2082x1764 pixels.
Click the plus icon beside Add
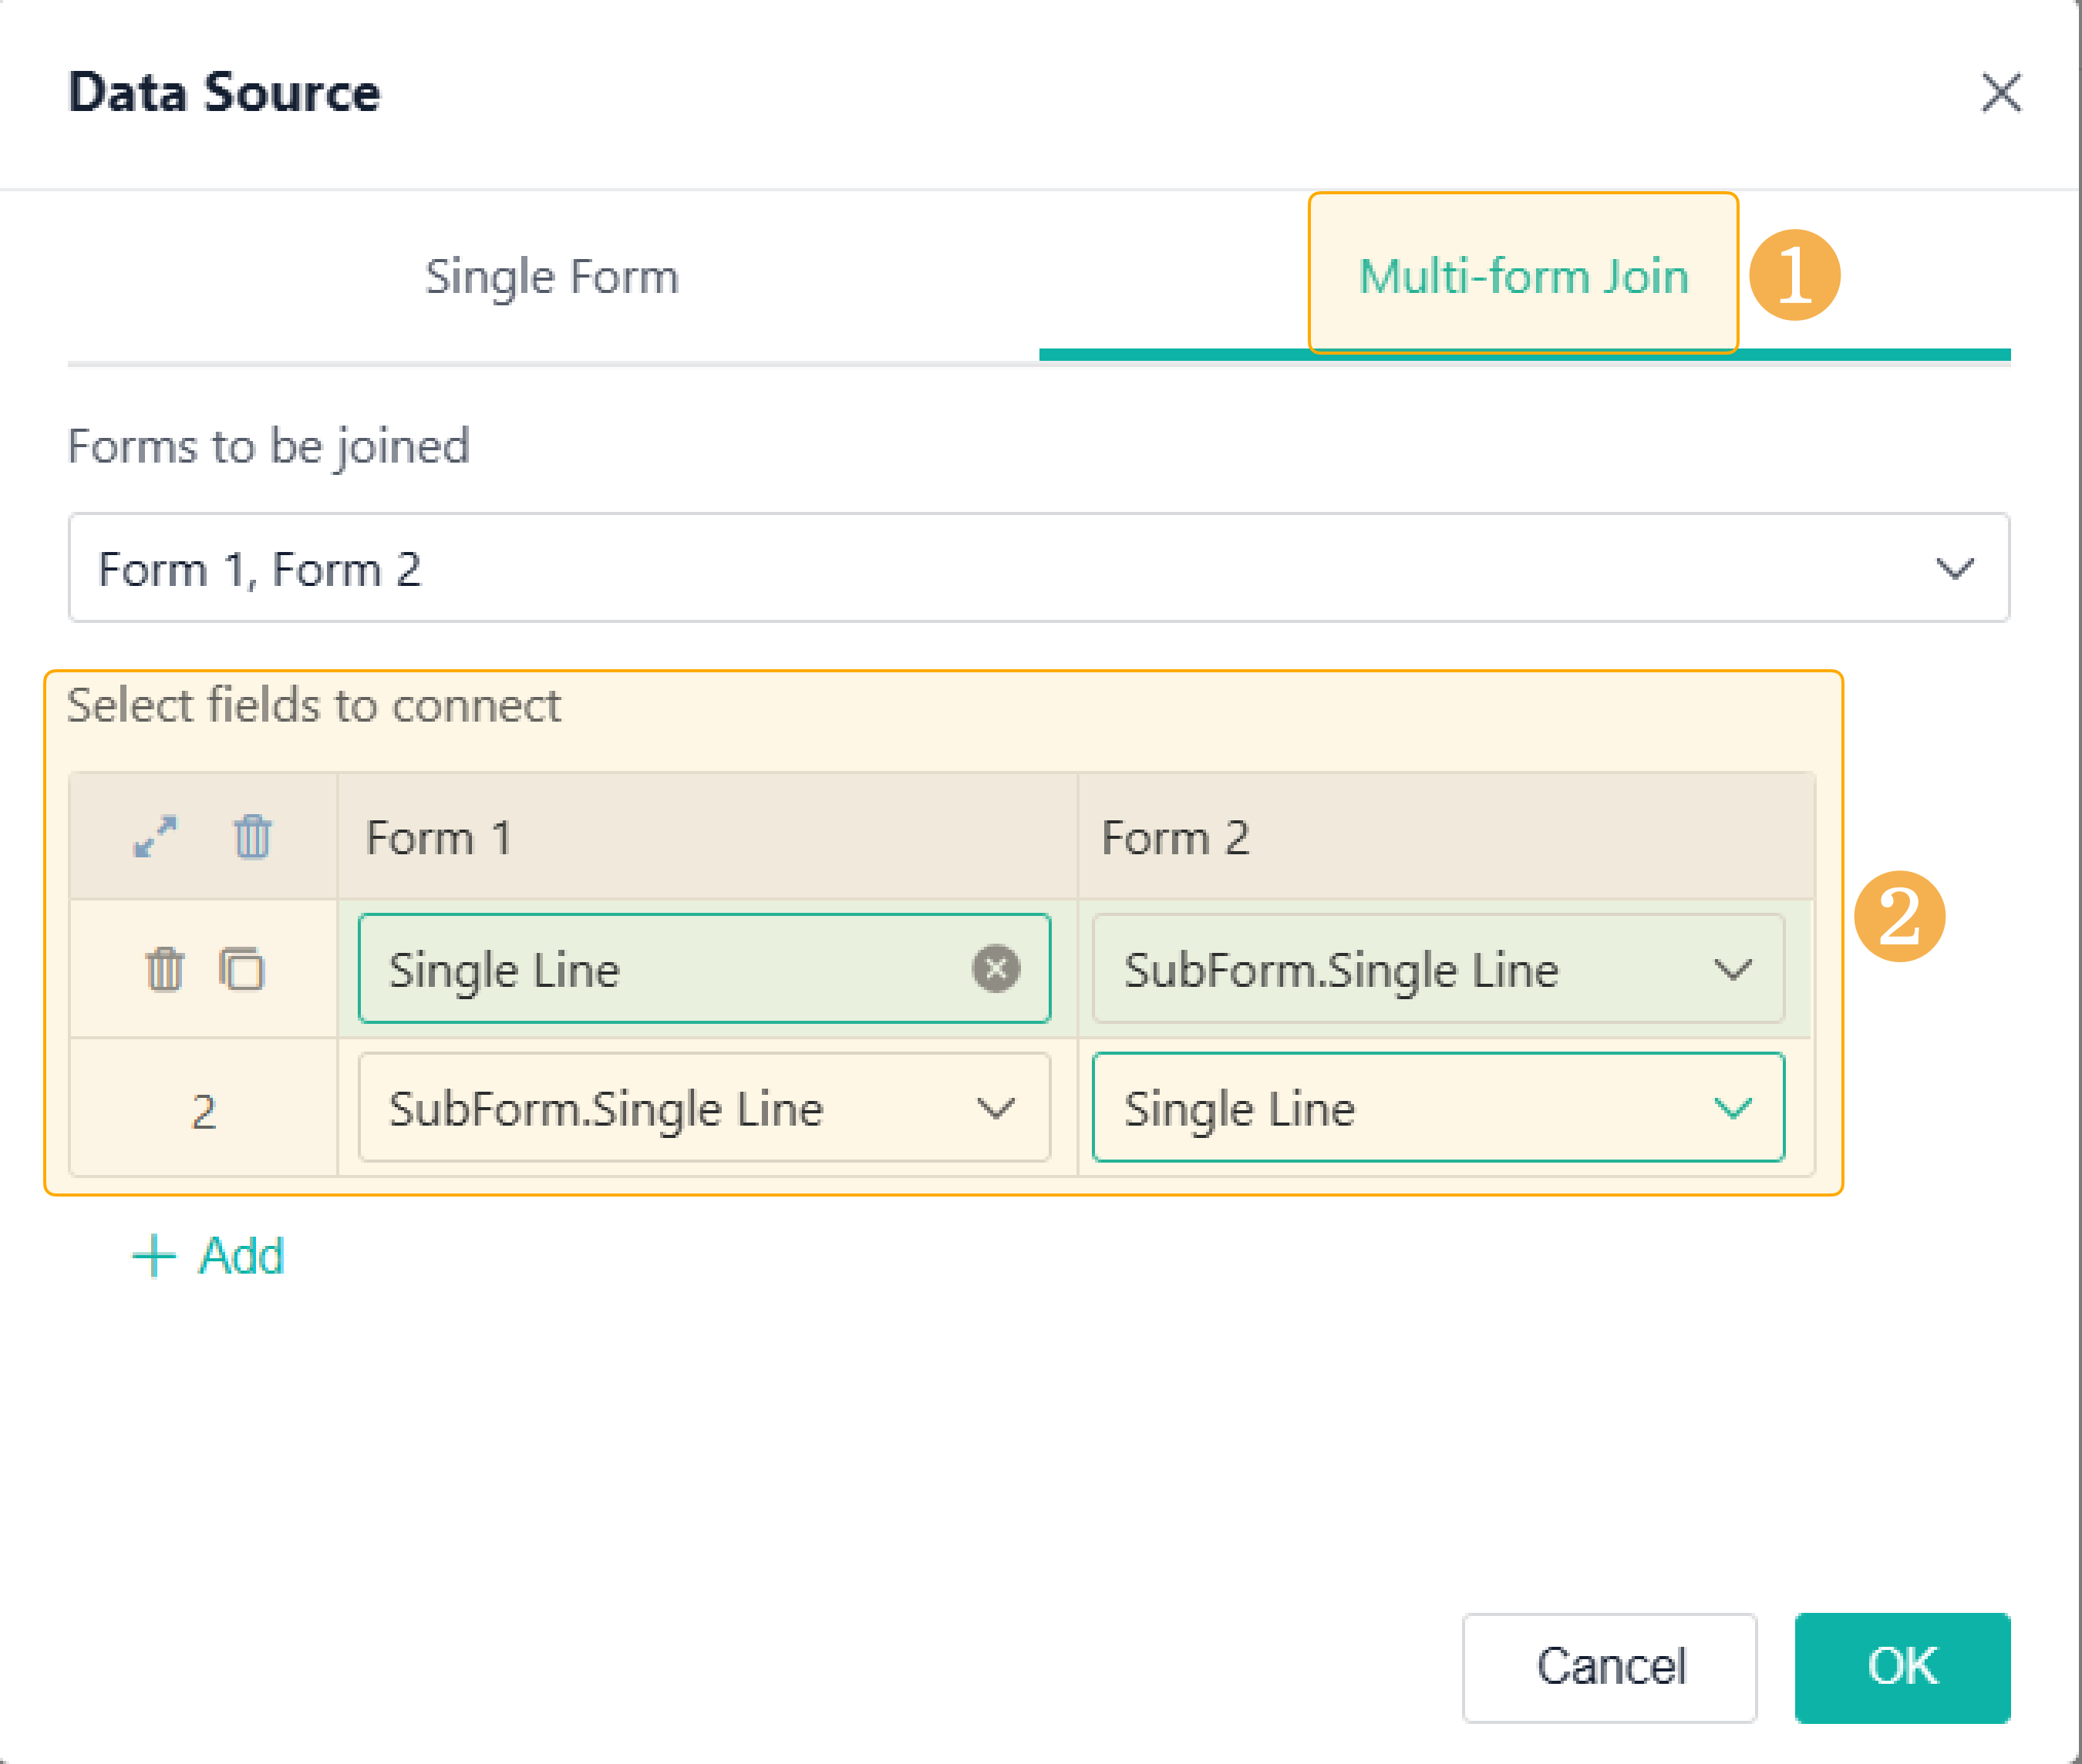click(154, 1256)
